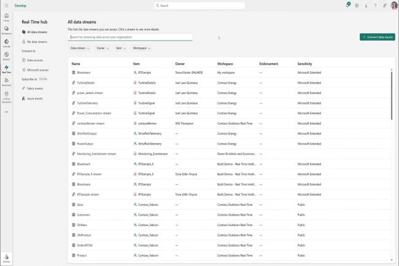Select My data streams menu item
The width and height of the screenshot is (399, 266).
coord(34,42)
